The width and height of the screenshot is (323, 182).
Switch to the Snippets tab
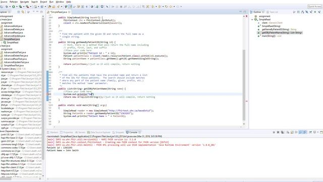(x=118, y=132)
